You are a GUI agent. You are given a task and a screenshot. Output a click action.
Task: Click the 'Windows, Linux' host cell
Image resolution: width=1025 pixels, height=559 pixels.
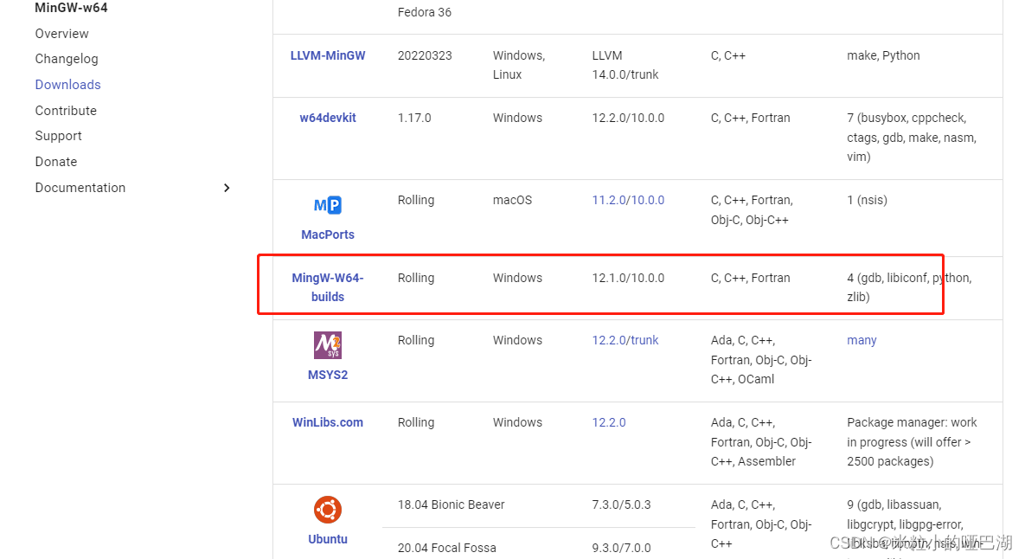[519, 65]
